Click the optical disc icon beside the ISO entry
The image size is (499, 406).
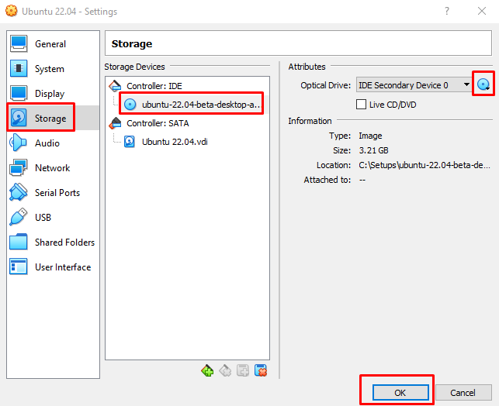(x=130, y=104)
